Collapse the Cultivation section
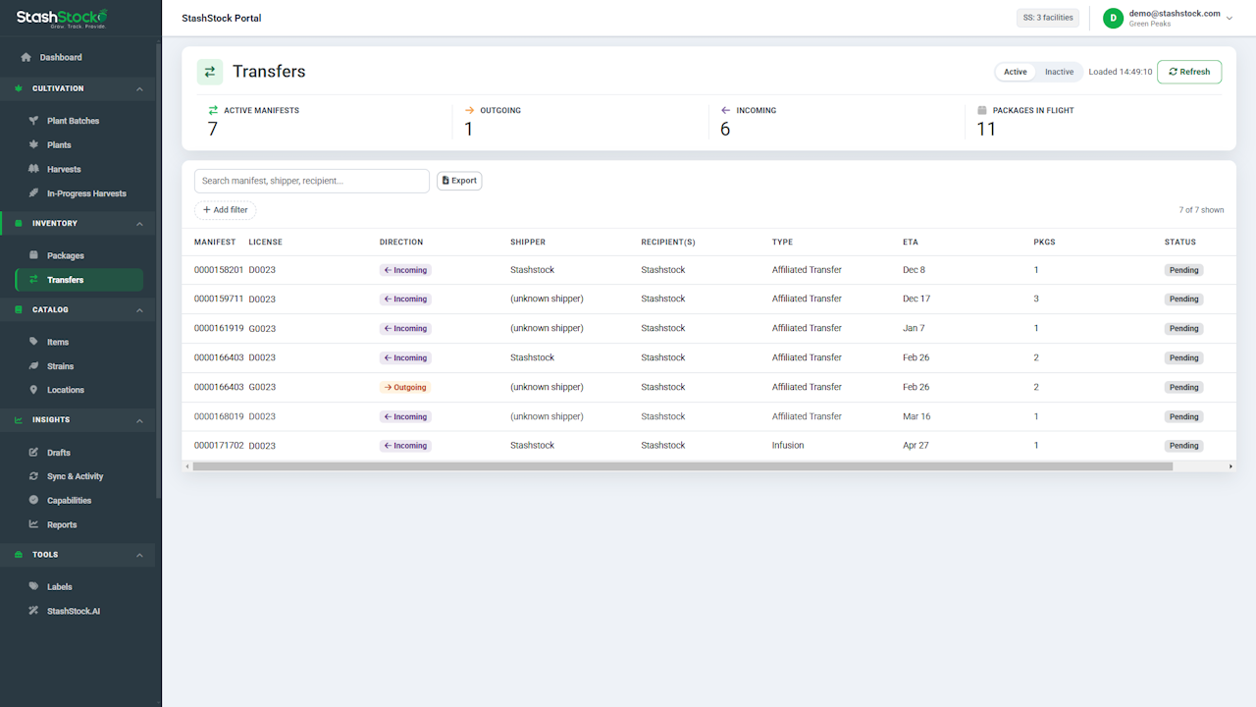The height and width of the screenshot is (707, 1256). click(139, 88)
